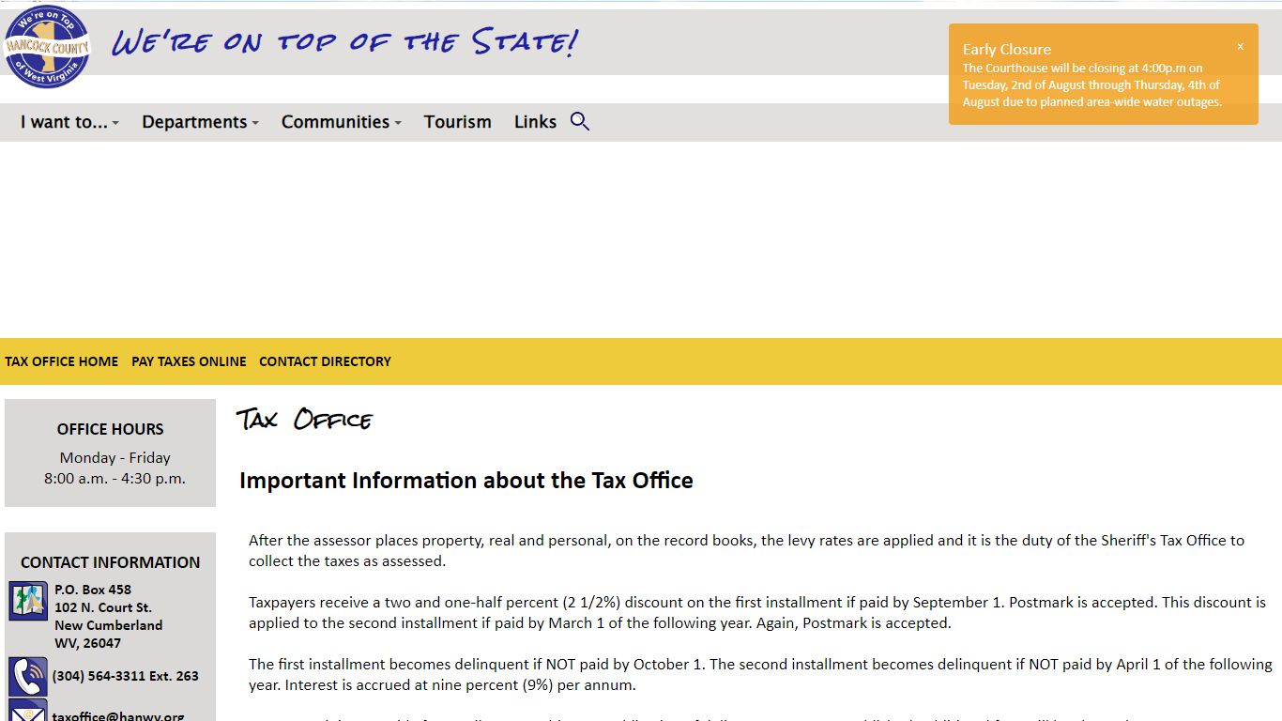The height and width of the screenshot is (721, 1282).
Task: Click the "We're on top of the State!" banner
Action: (x=345, y=42)
